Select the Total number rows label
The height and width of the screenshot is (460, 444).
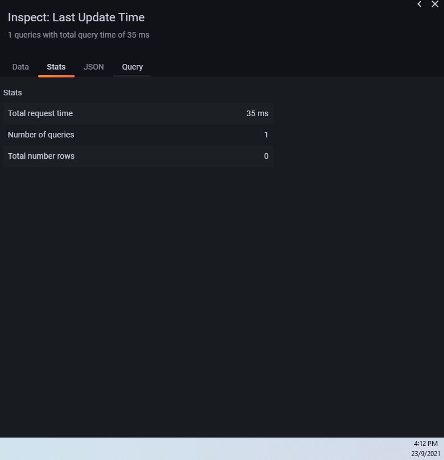point(41,156)
